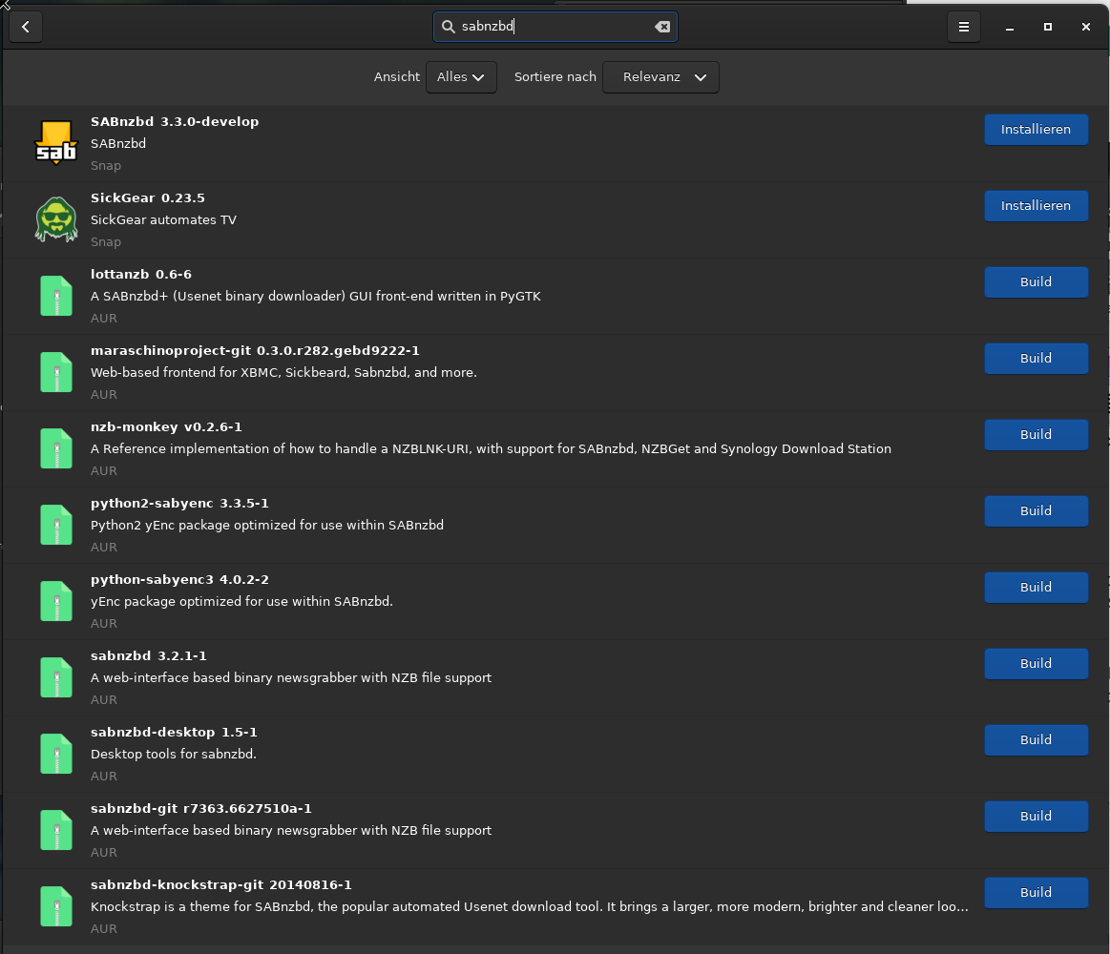Select the python-sabyenc3 4.0.2-2 entry
Image resolution: width=1110 pixels, height=954 pixels.
coord(179,580)
